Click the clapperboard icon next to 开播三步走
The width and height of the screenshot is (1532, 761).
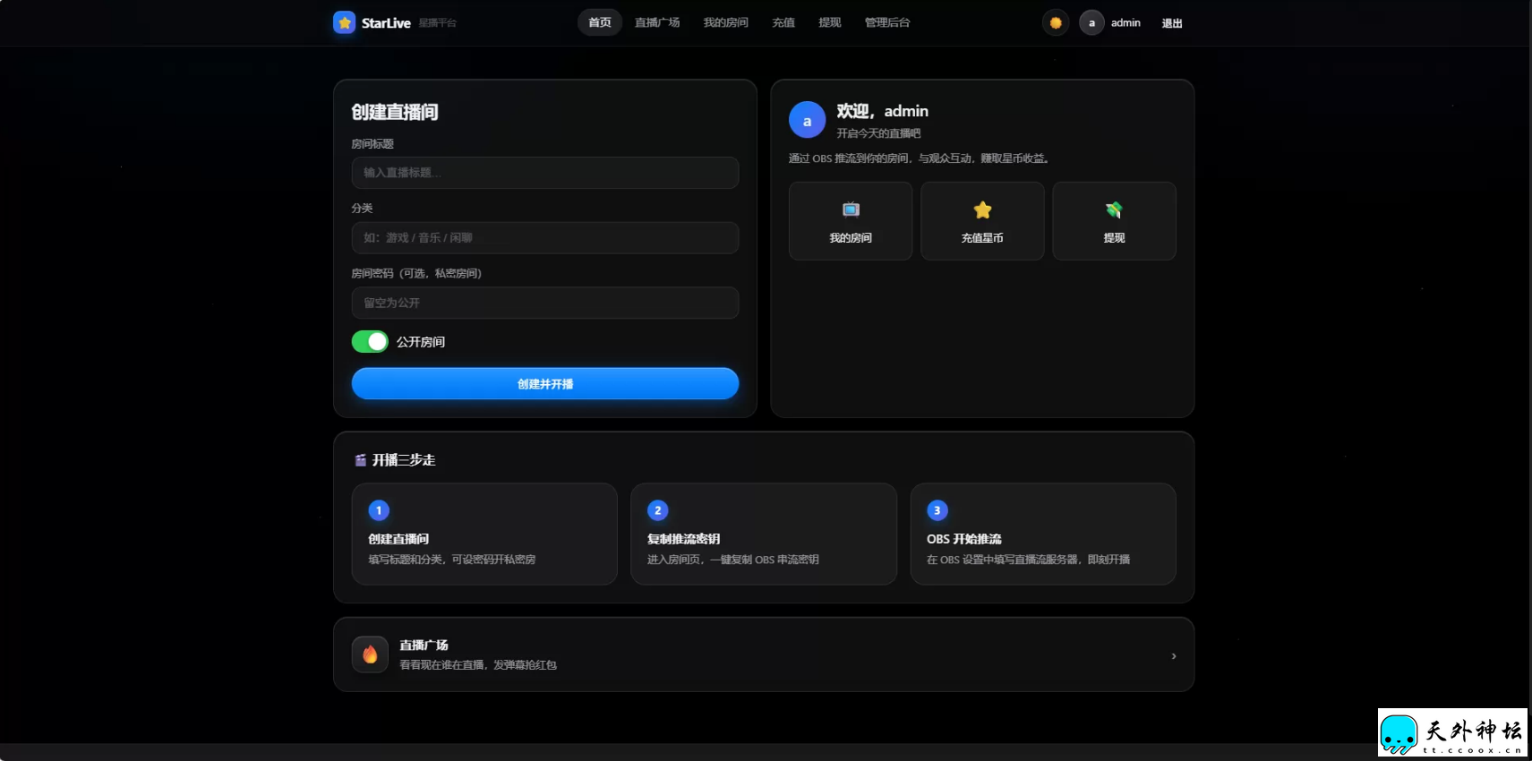pos(360,460)
